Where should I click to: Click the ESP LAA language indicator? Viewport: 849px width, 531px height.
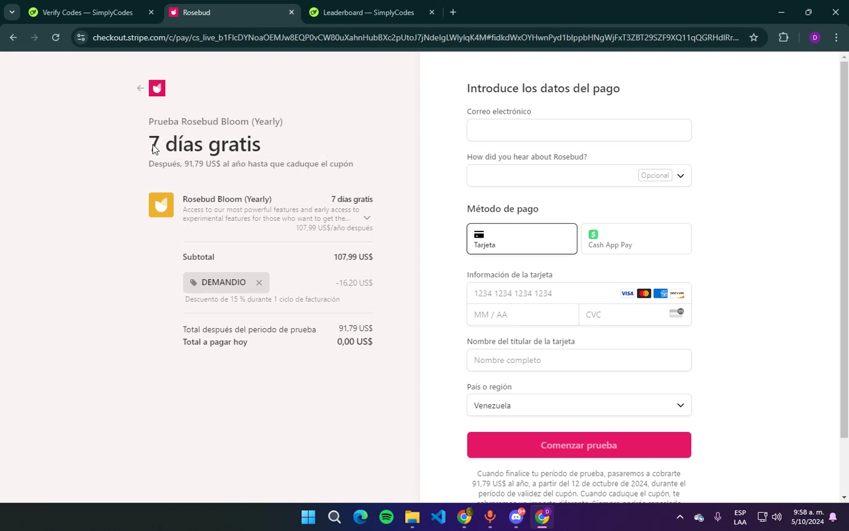740,517
